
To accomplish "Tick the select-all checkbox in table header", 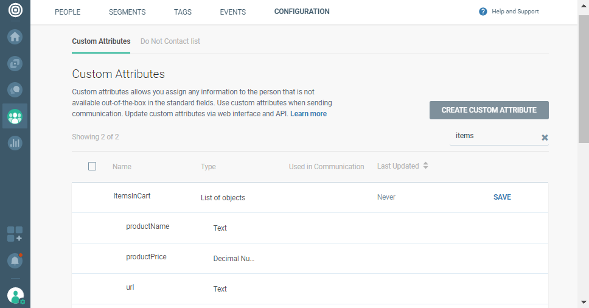I will click(x=92, y=166).
